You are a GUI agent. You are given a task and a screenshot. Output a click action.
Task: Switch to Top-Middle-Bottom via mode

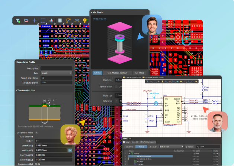[116, 73]
